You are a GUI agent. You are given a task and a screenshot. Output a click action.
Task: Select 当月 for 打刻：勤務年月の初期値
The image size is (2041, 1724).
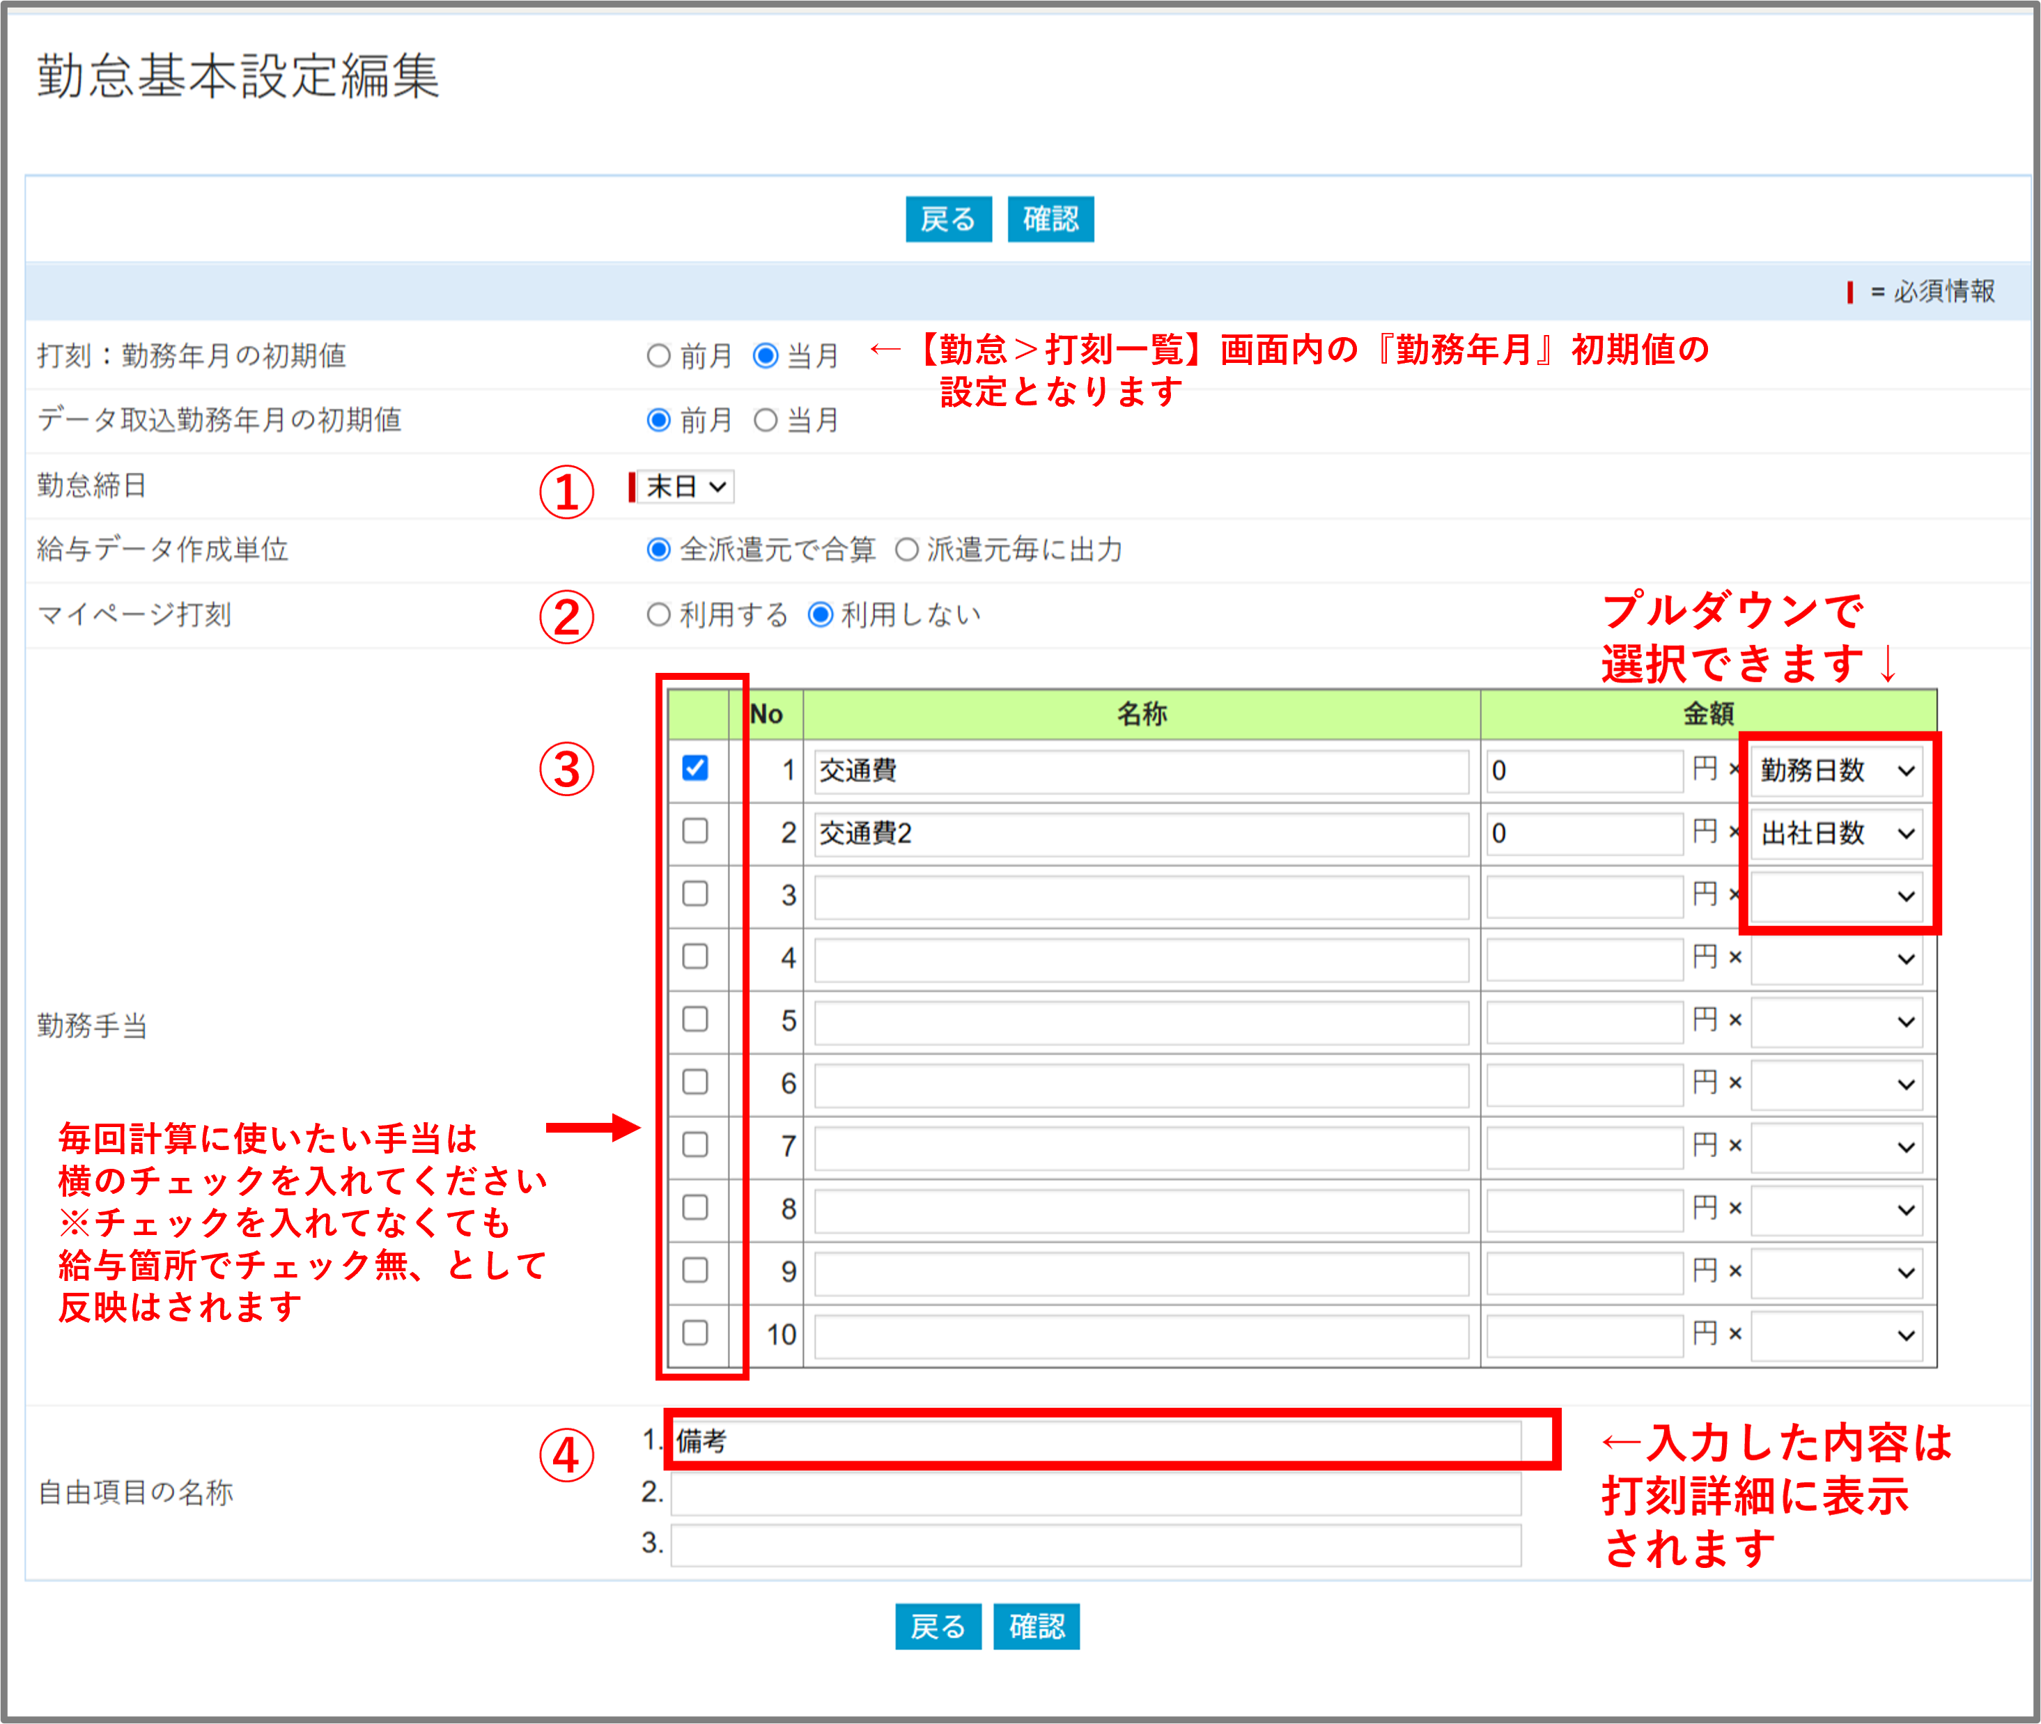coord(766,356)
